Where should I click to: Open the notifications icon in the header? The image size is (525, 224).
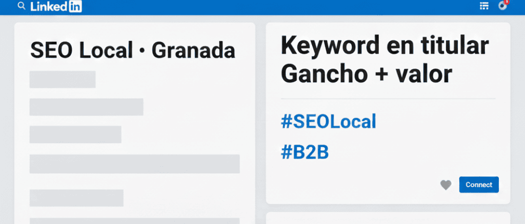coord(502,6)
